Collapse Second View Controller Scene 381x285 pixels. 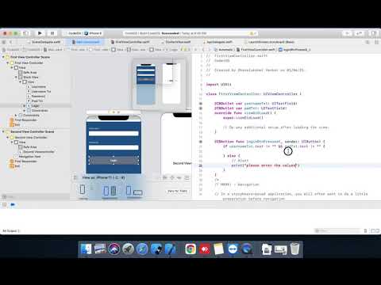(3, 131)
